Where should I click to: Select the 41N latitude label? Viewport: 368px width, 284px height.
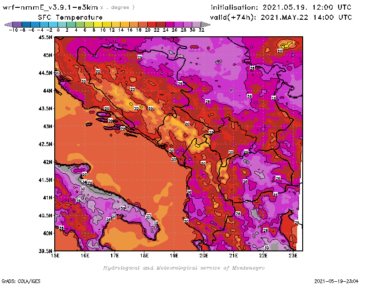click(x=48, y=198)
